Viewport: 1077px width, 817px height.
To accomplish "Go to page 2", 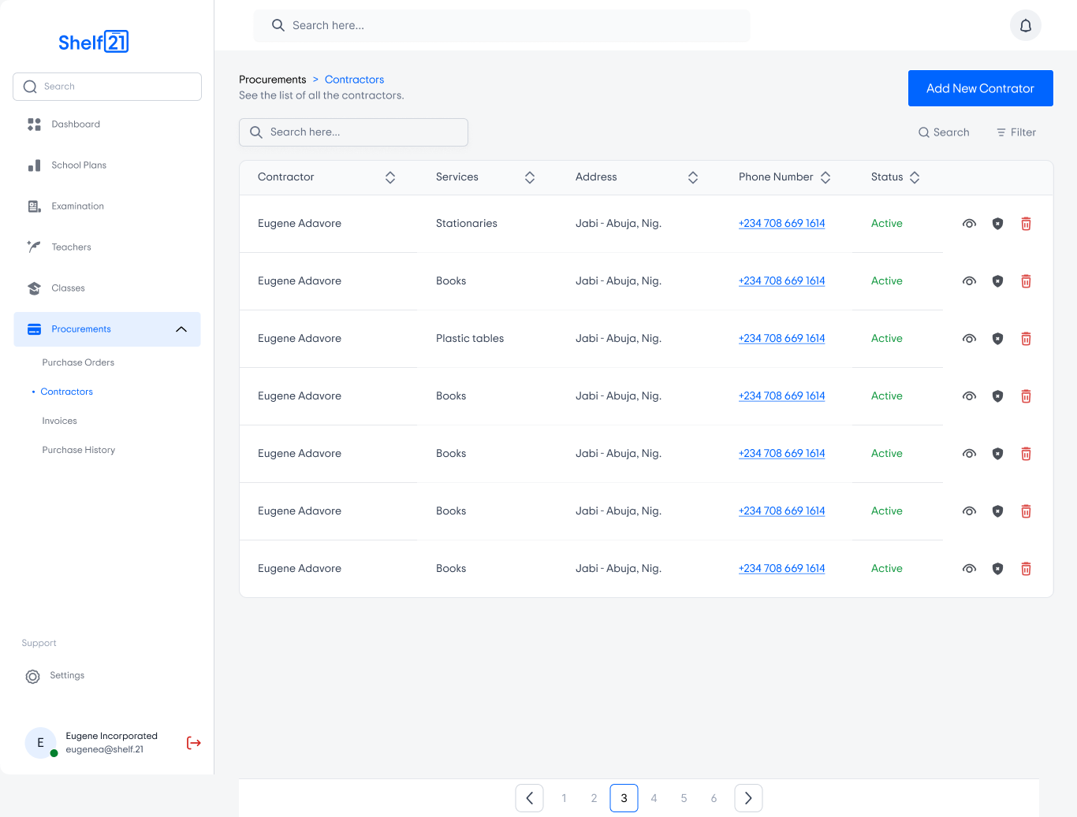I will pos(594,798).
